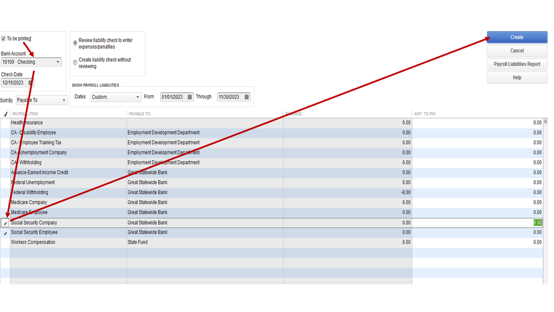
Task: Open the Check Date calendar picker
Action: pyautogui.click(x=31, y=83)
